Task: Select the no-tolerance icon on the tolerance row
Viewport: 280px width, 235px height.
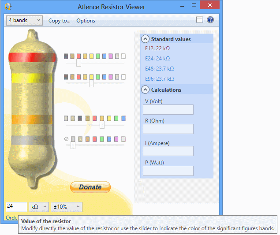Action: click(x=66, y=139)
